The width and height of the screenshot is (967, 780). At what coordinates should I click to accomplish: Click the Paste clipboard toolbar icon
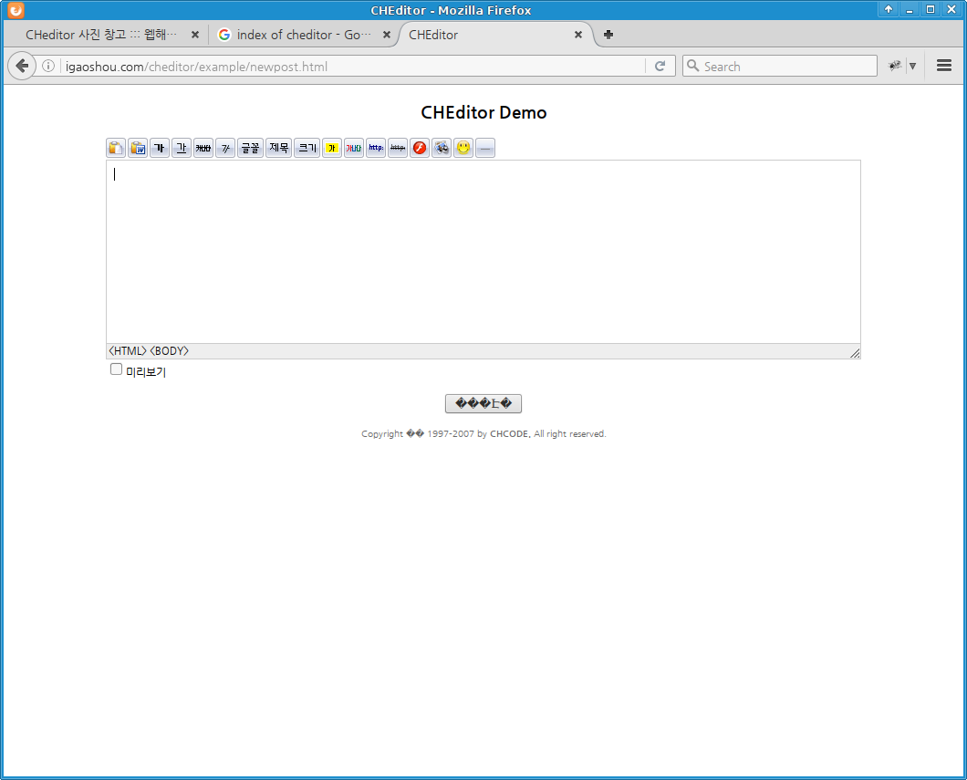[116, 148]
